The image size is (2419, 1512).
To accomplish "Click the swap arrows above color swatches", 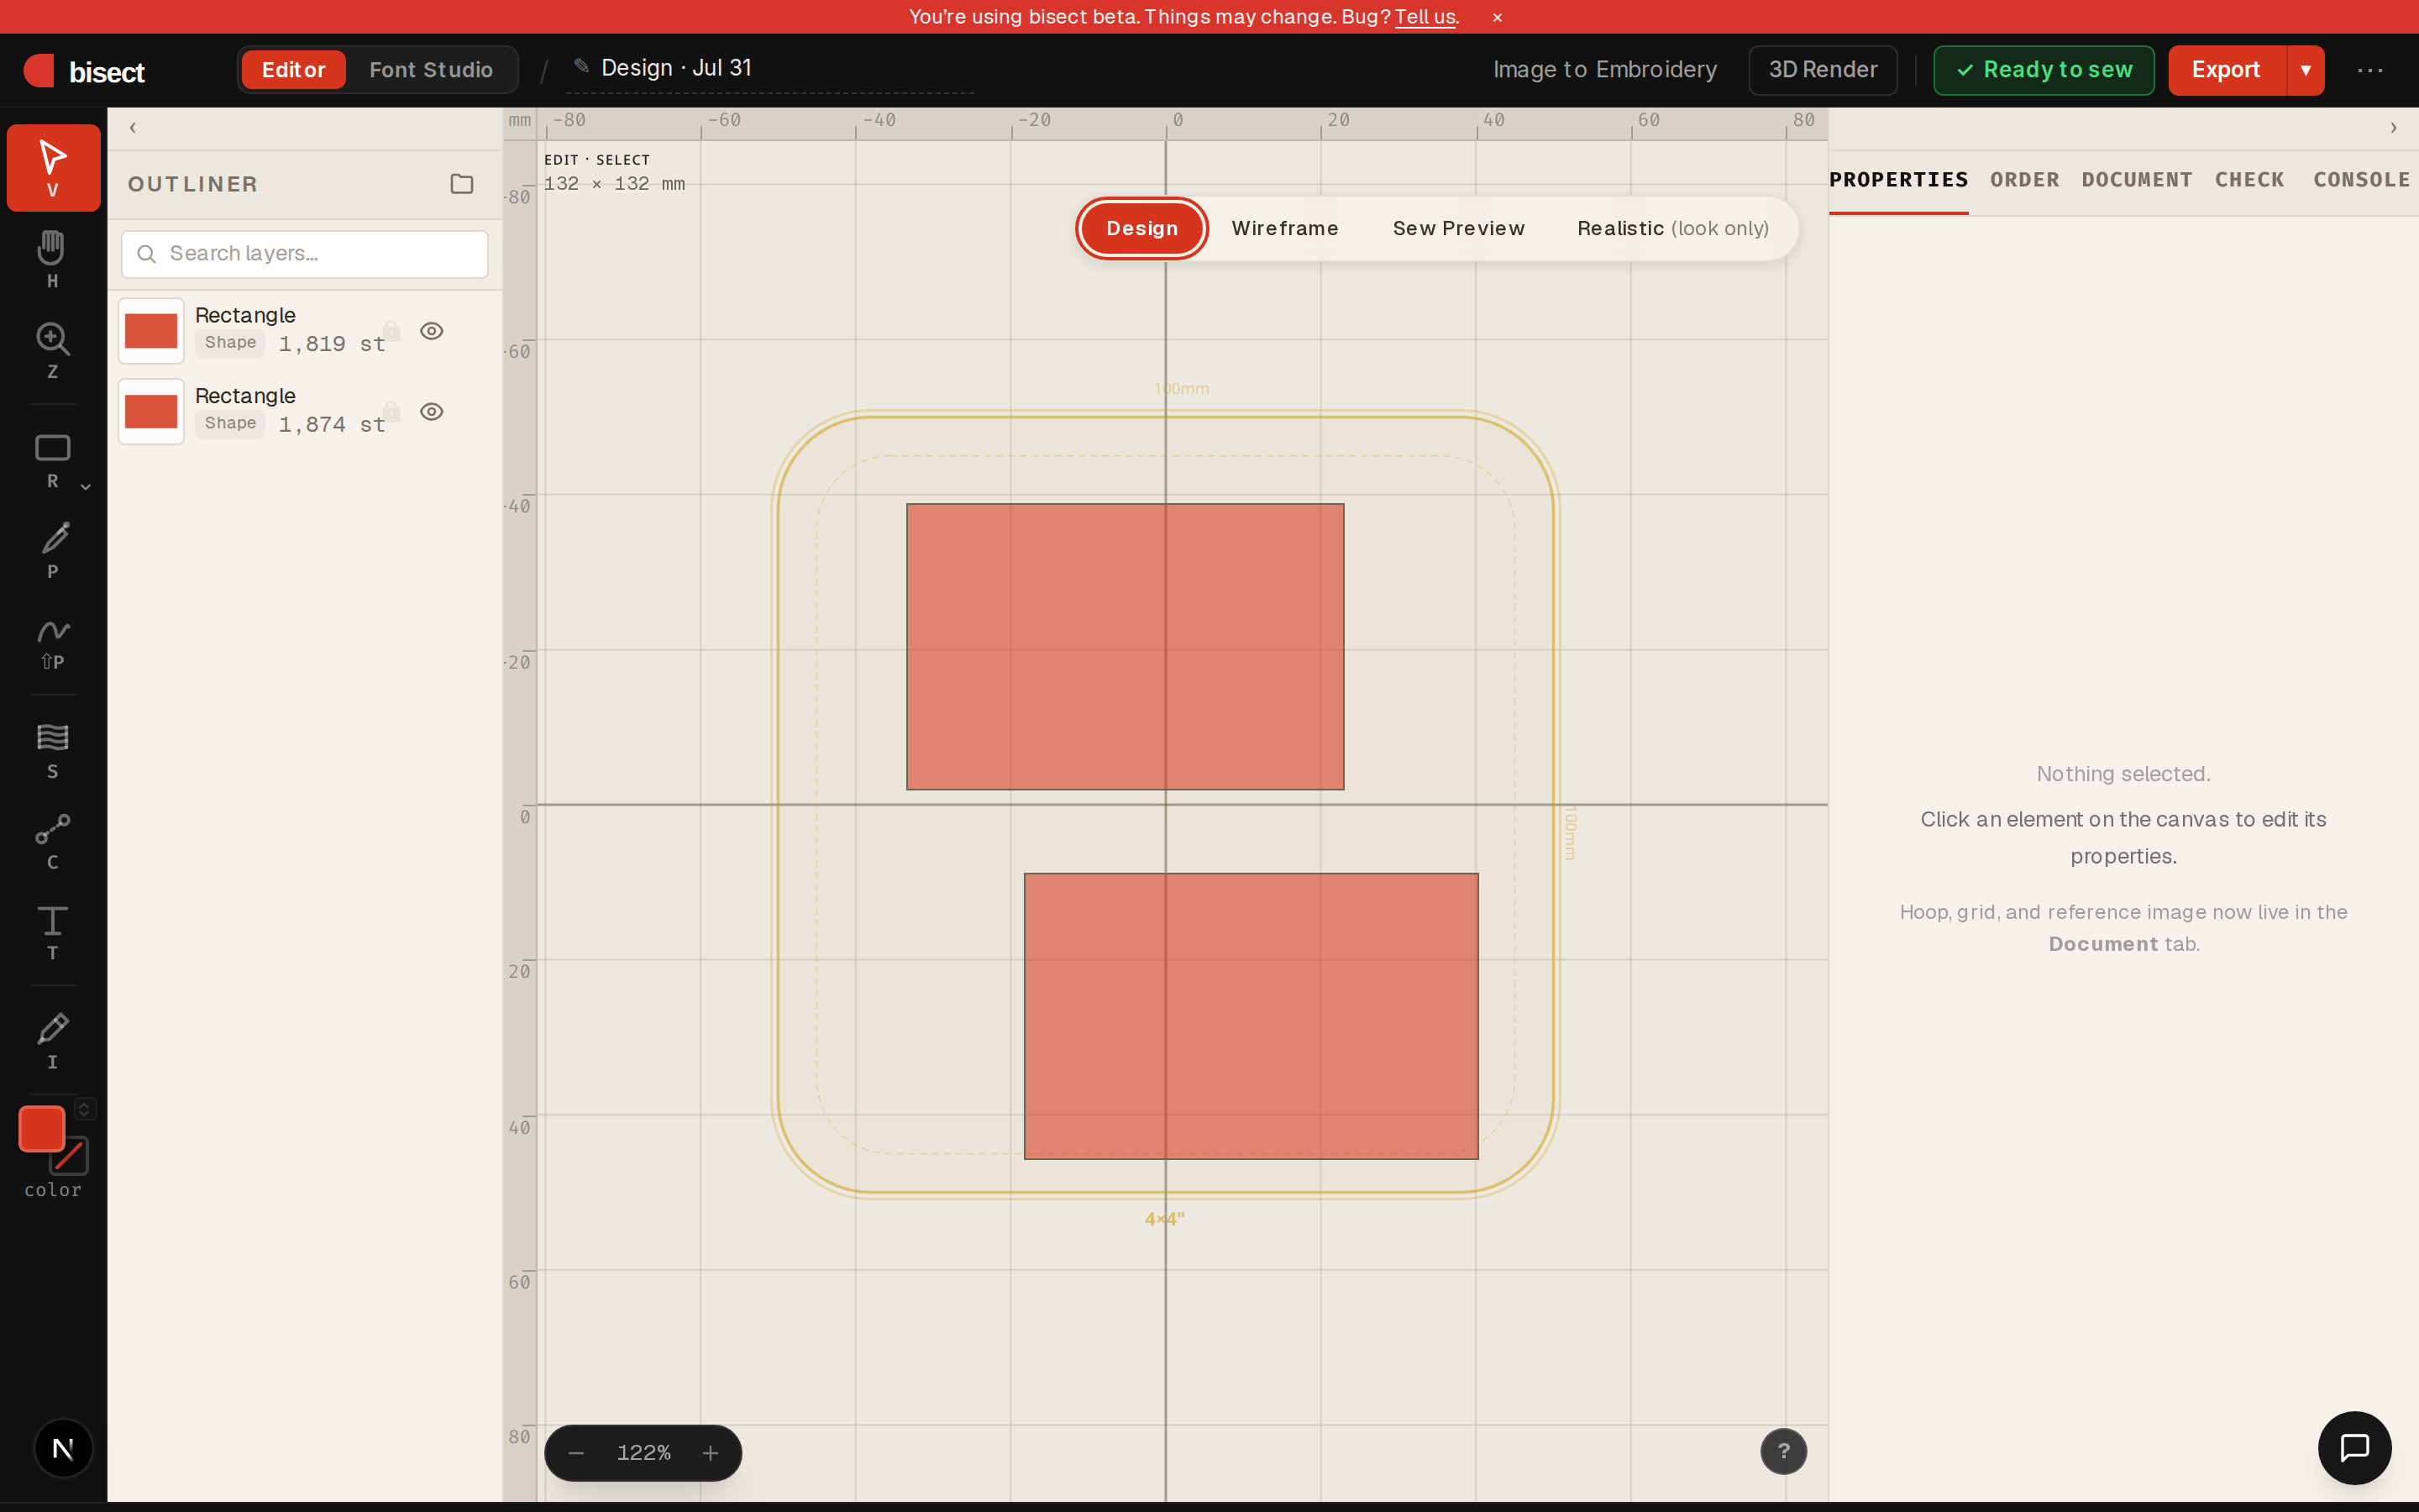I will 85,1108.
